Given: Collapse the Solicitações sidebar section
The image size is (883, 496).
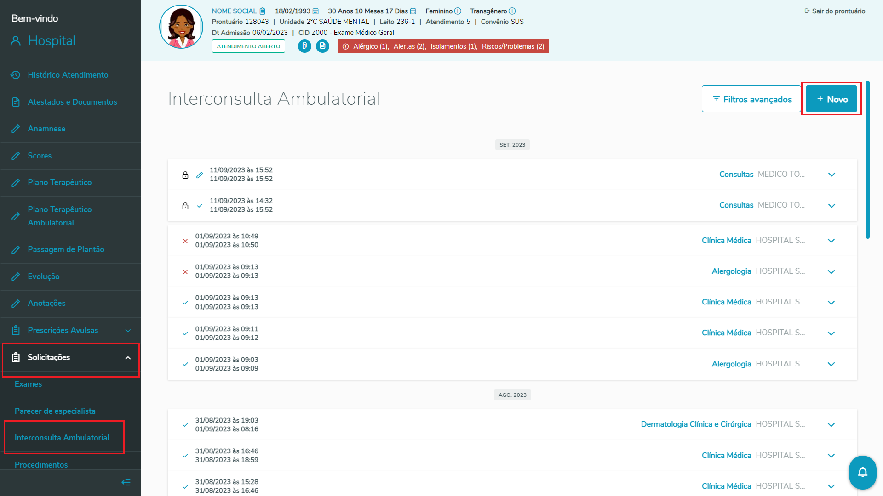Looking at the screenshot, I should pos(128,358).
